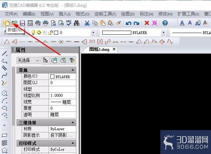
Task: Collapse the 三维效果 section
Action: click(73, 122)
